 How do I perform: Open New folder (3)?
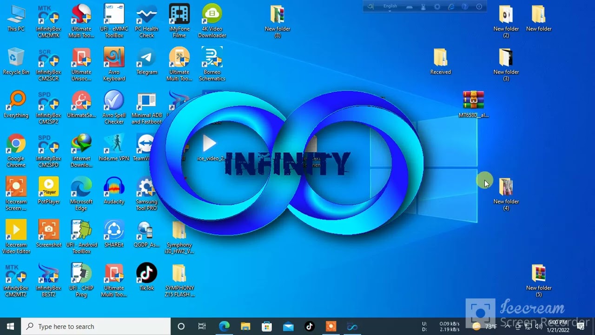click(506, 65)
